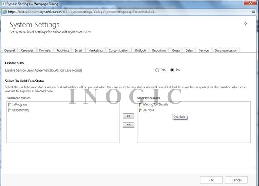Confirm settings with OK button

click(212, 180)
